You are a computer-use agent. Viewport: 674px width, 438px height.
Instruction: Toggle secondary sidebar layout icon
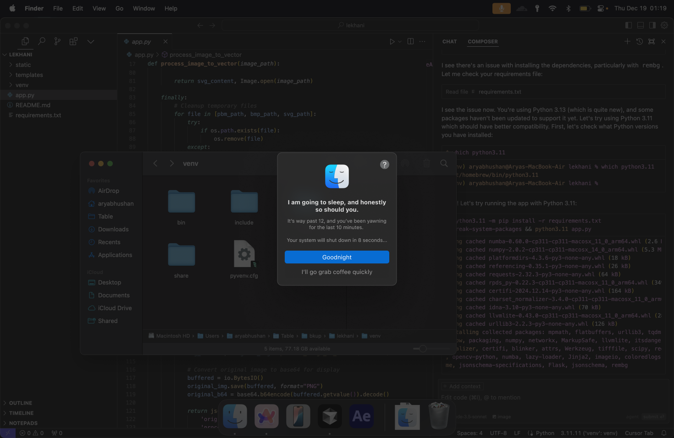(x=652, y=25)
